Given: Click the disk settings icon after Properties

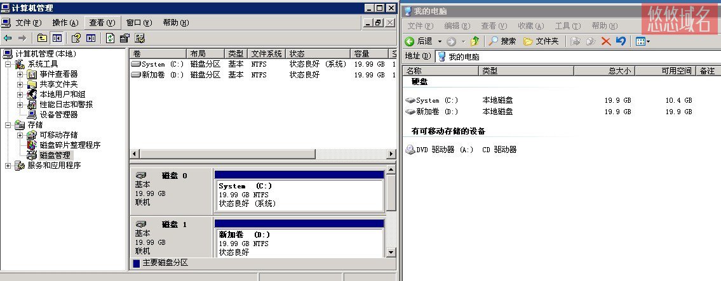Looking at the screenshot, I should pos(140,38).
